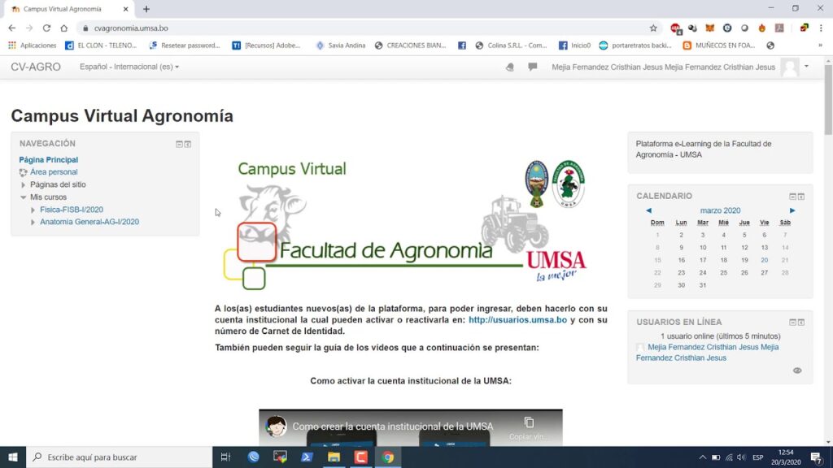833x468 pixels.
Task: Close the Campus Virtual Agronomía tab
Action: pyautogui.click(x=125, y=9)
